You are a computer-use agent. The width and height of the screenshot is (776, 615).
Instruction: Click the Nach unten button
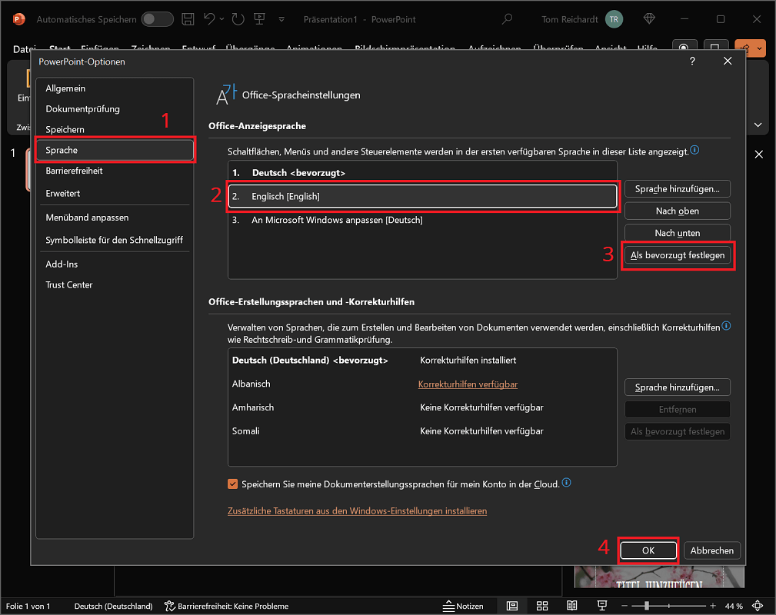677,232
